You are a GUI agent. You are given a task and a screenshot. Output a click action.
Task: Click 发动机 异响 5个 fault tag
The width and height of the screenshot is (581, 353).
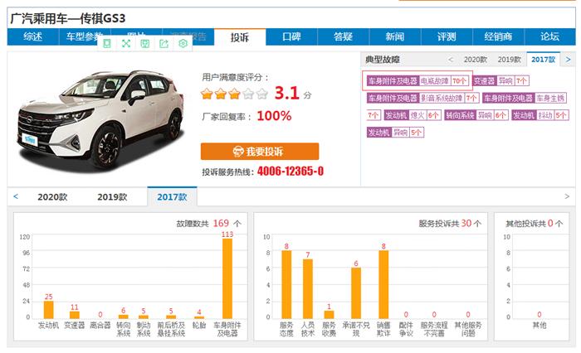click(395, 132)
